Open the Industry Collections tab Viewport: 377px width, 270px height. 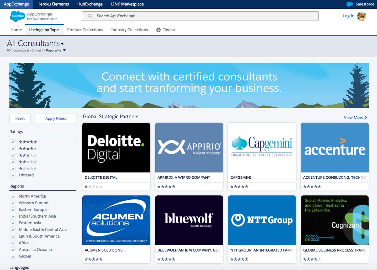(129, 30)
